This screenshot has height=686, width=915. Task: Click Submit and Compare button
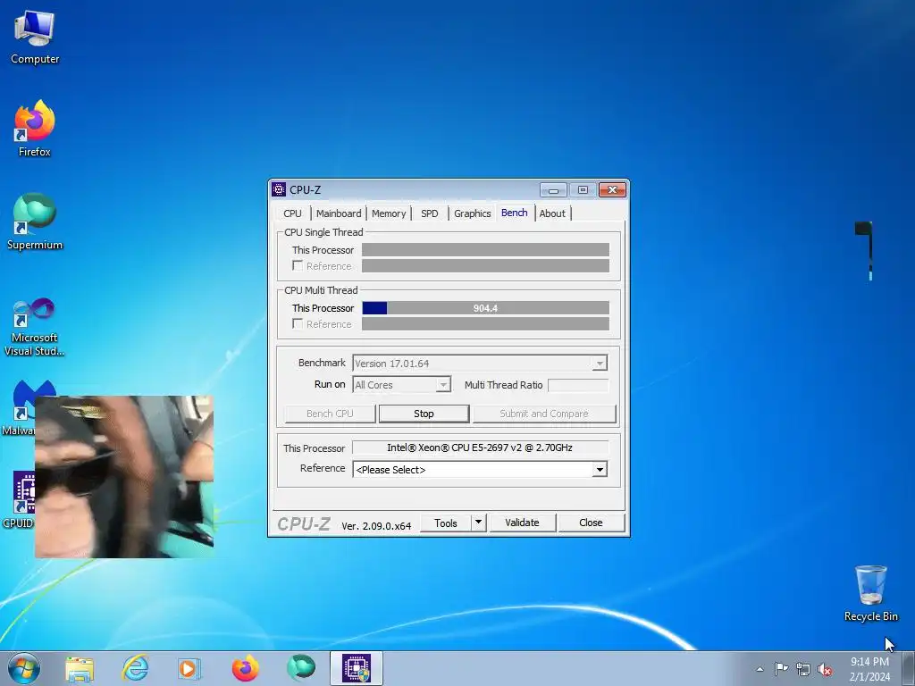tap(544, 414)
